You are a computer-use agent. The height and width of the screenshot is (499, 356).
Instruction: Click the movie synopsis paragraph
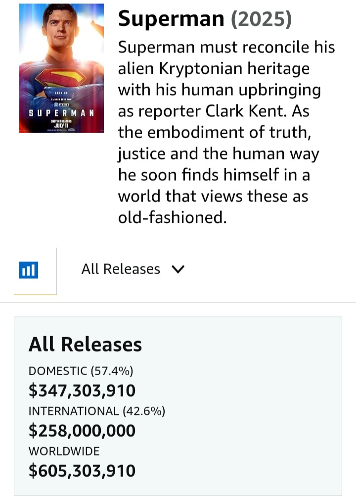point(226,132)
